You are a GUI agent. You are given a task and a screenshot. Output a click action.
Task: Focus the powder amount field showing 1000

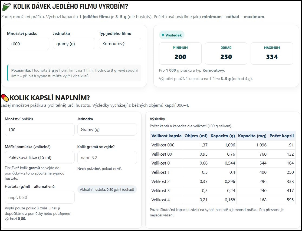[x=28, y=44]
